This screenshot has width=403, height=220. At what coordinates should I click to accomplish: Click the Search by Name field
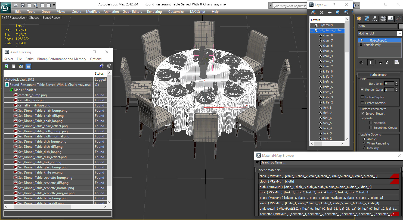point(331,163)
